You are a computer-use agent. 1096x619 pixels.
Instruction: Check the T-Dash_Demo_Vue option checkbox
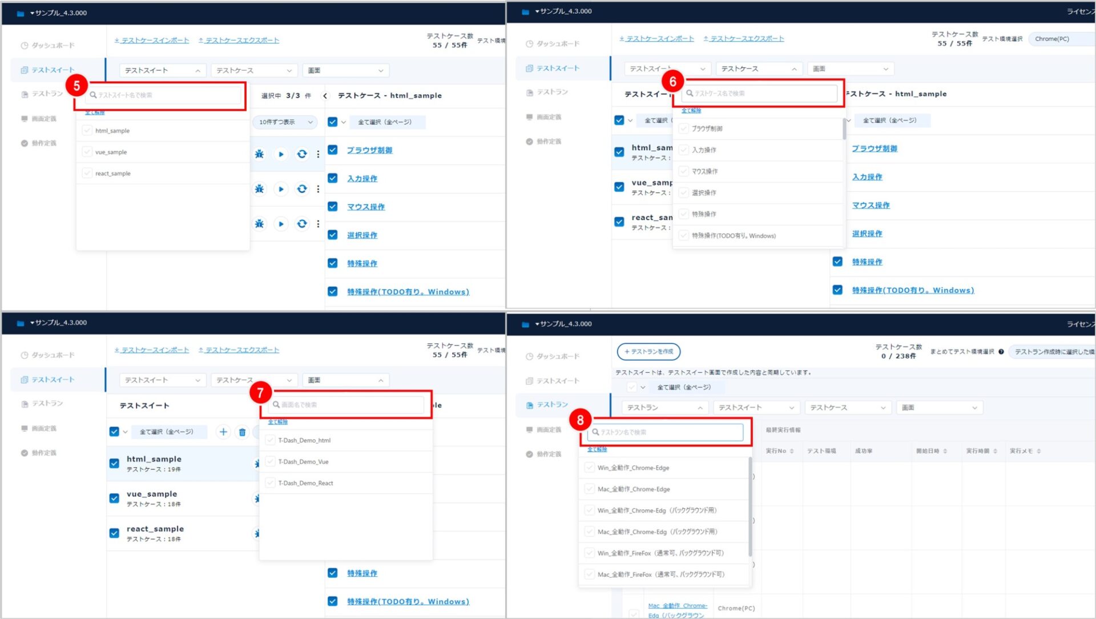coord(271,461)
